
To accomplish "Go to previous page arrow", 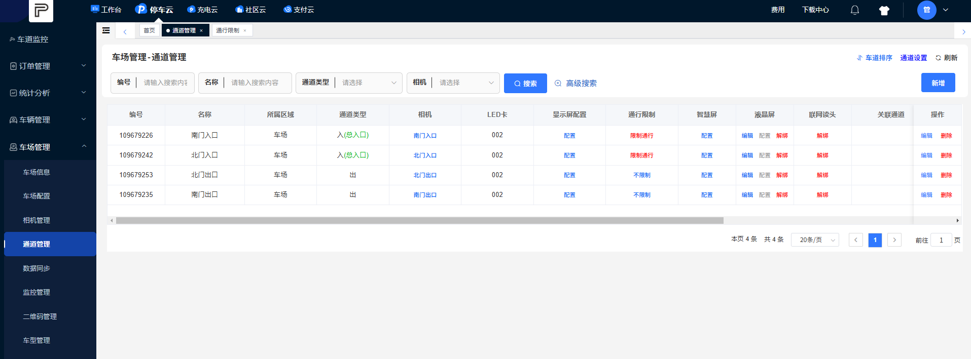I will [x=856, y=240].
